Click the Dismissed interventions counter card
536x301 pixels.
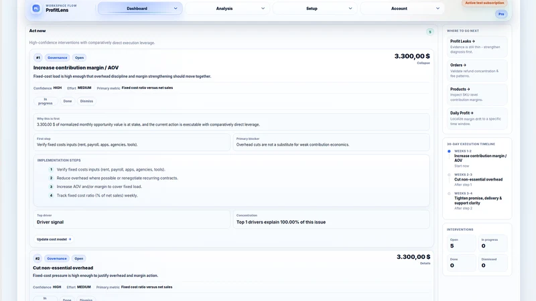coord(492,263)
